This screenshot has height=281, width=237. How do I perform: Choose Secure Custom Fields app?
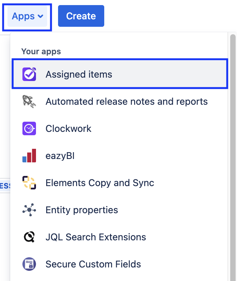[120, 264]
